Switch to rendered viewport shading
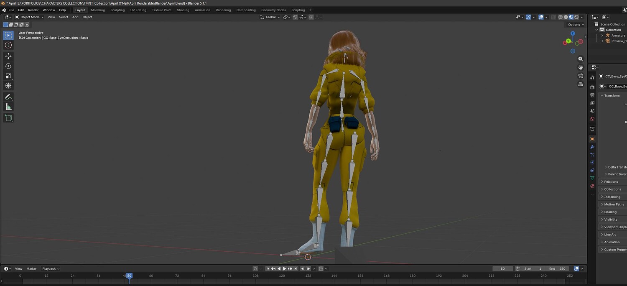The width and height of the screenshot is (627, 286). pyautogui.click(x=576, y=17)
